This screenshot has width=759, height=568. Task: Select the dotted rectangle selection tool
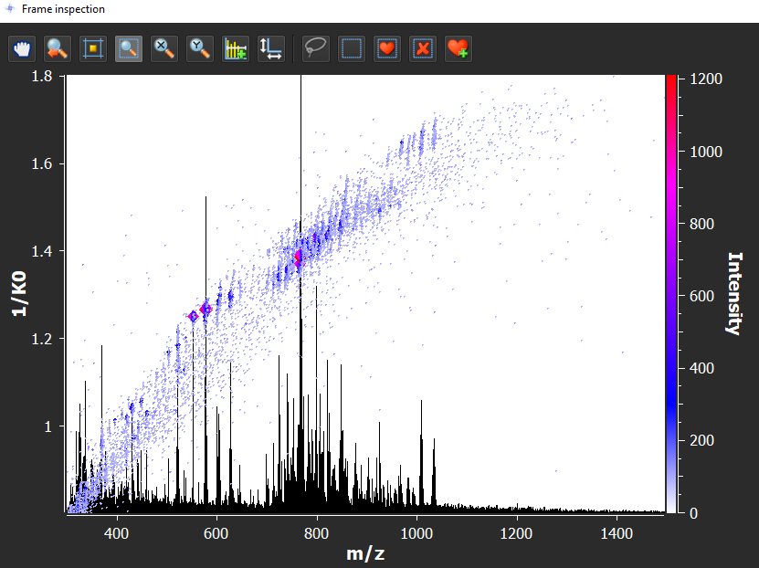coord(352,48)
